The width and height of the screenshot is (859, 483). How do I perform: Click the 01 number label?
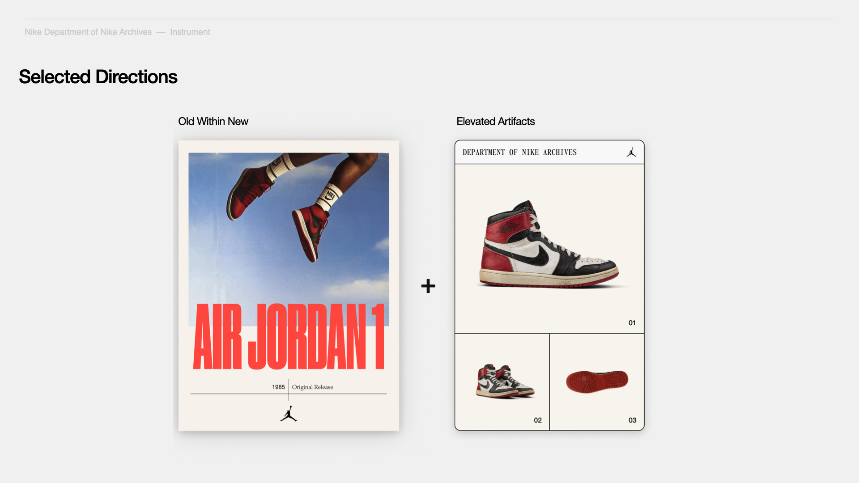(632, 323)
